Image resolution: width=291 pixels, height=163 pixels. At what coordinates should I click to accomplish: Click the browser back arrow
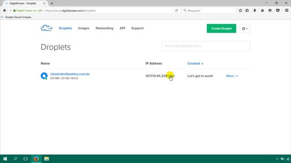tap(5, 10)
